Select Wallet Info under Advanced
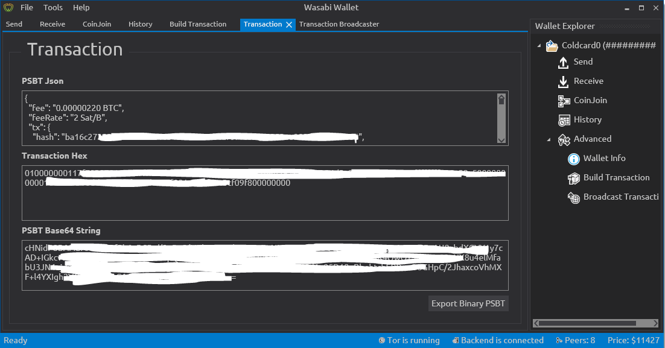This screenshot has height=348, width=665. pos(604,158)
